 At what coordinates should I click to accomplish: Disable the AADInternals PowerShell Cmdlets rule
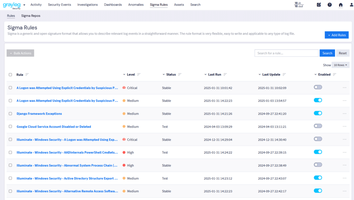pos(318,152)
